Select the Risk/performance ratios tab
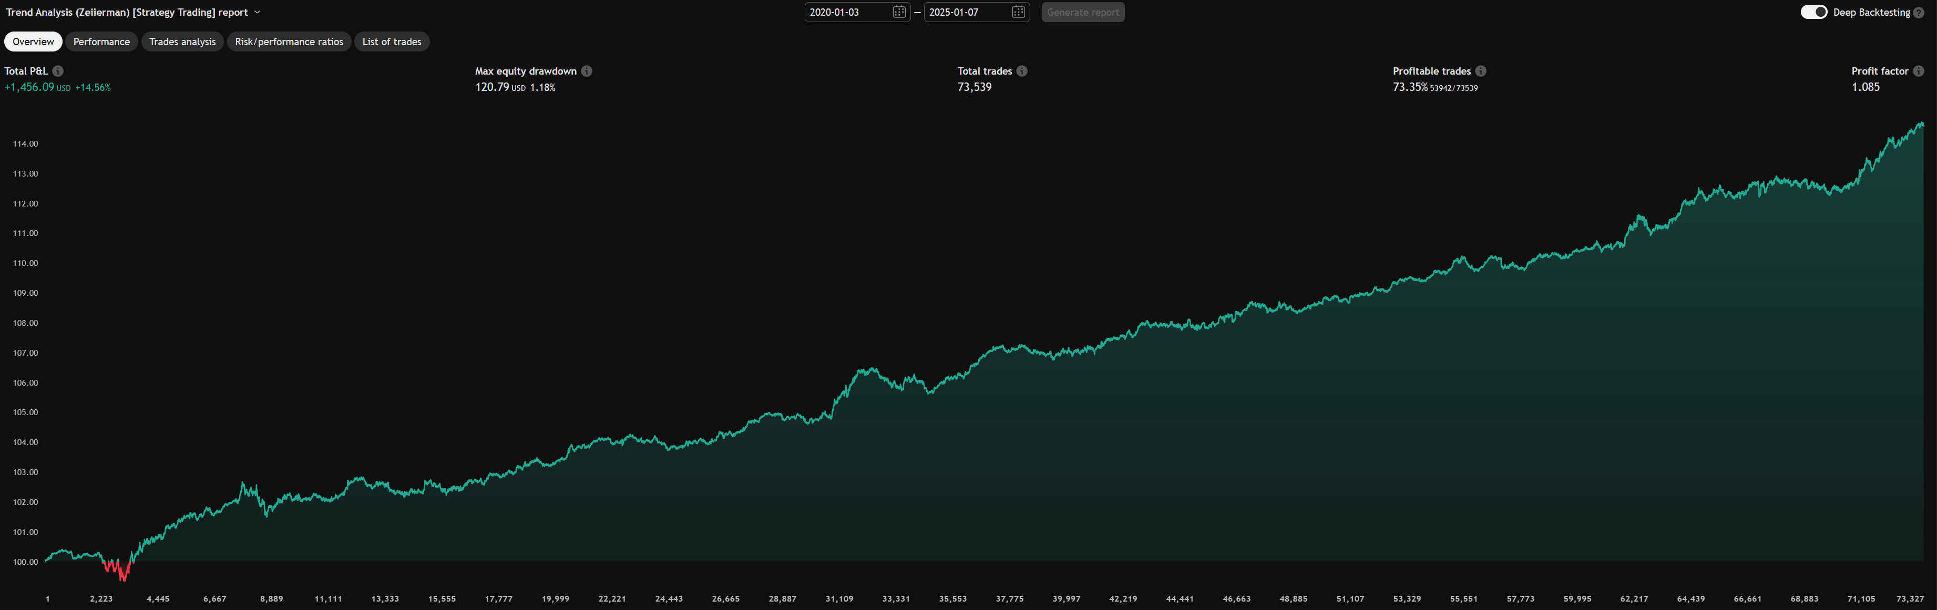 [289, 42]
